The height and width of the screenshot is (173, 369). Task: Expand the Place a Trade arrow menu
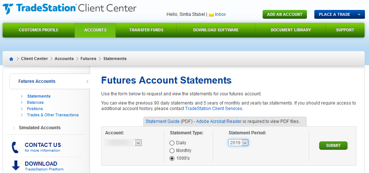tap(359, 14)
